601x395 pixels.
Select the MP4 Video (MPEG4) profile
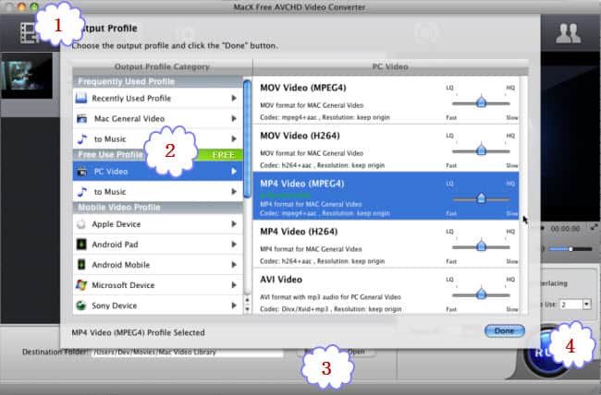[386, 196]
